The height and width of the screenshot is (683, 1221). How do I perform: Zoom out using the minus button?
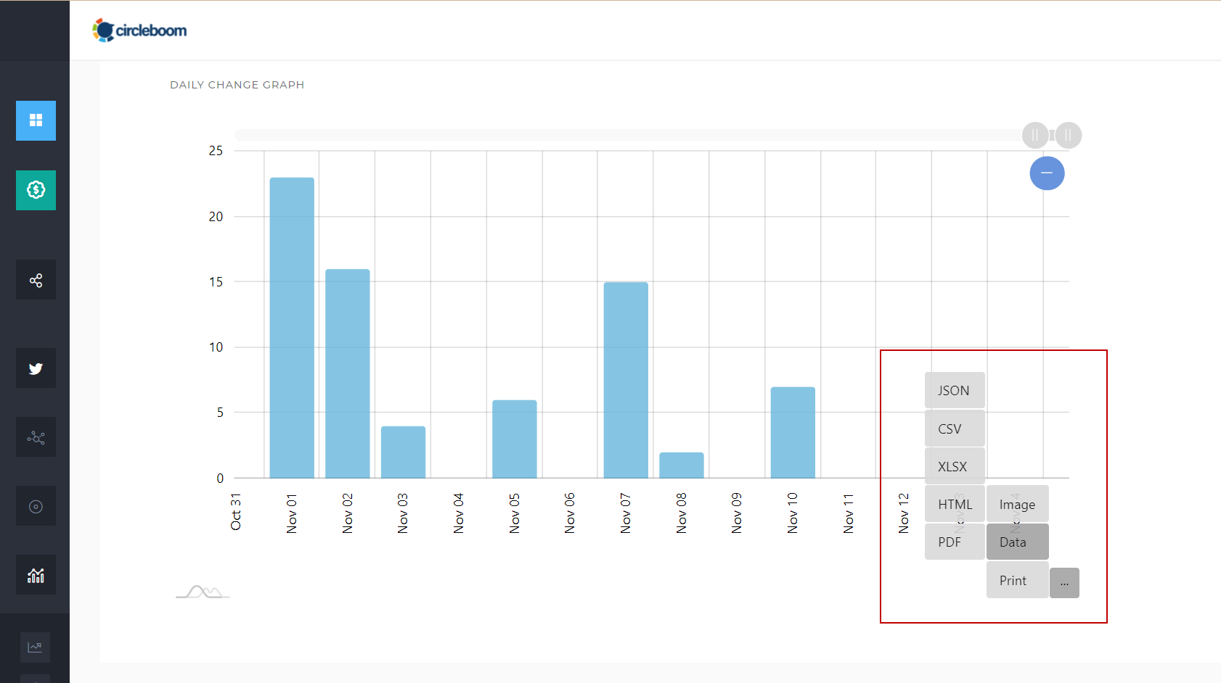tap(1047, 173)
